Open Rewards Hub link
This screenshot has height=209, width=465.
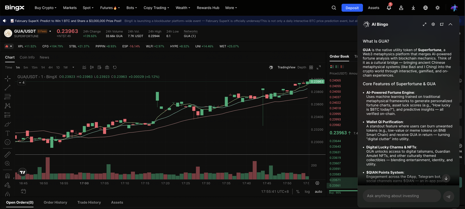pos(208,8)
